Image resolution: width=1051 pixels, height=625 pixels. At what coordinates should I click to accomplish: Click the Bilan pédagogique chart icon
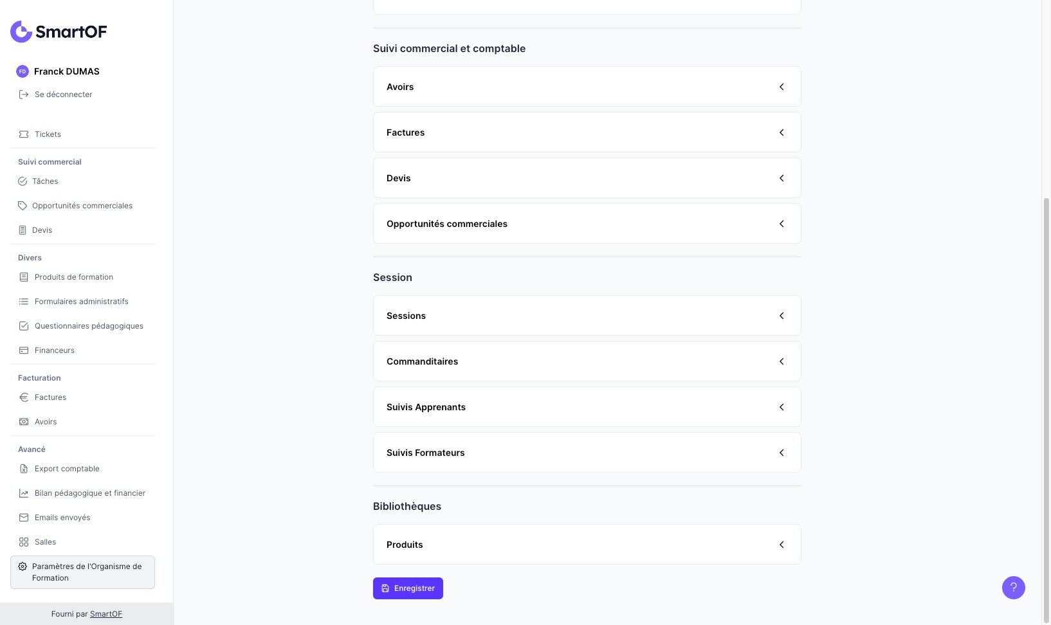pos(24,493)
